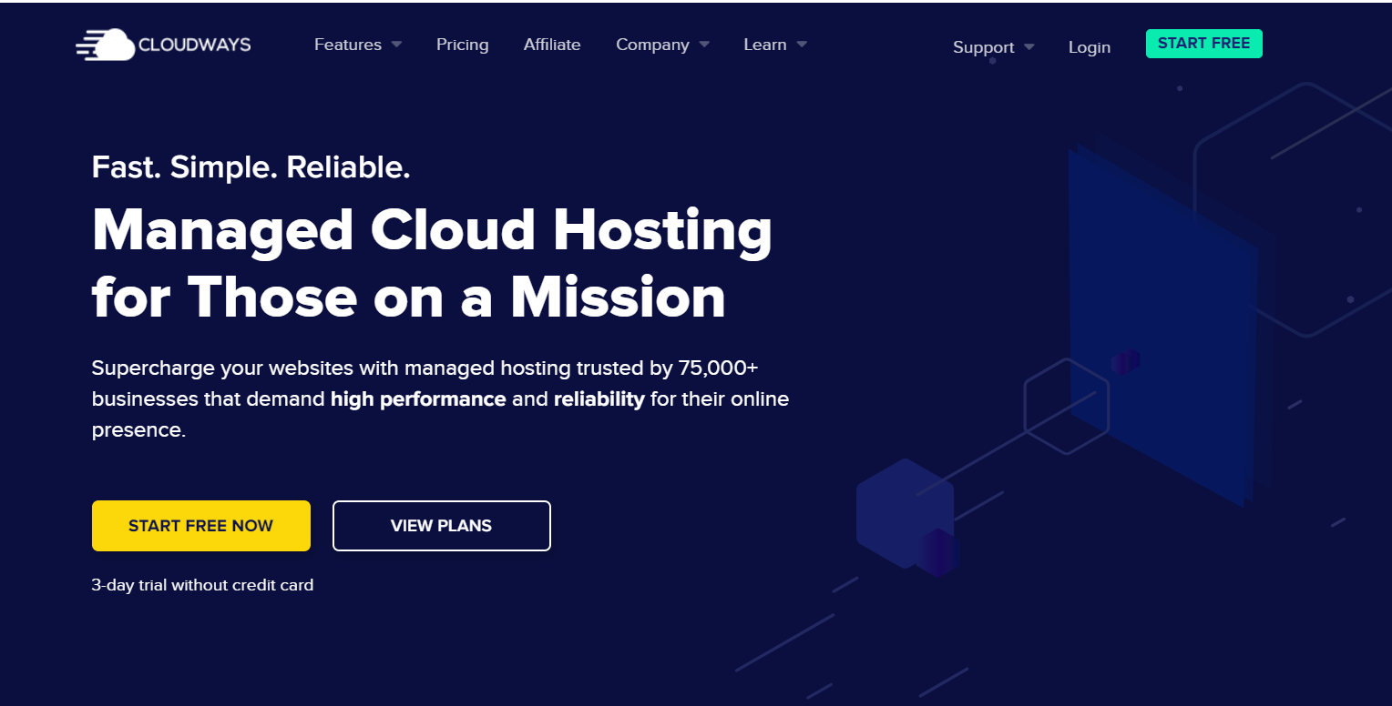Click the VIEW PLANS button

click(x=442, y=526)
